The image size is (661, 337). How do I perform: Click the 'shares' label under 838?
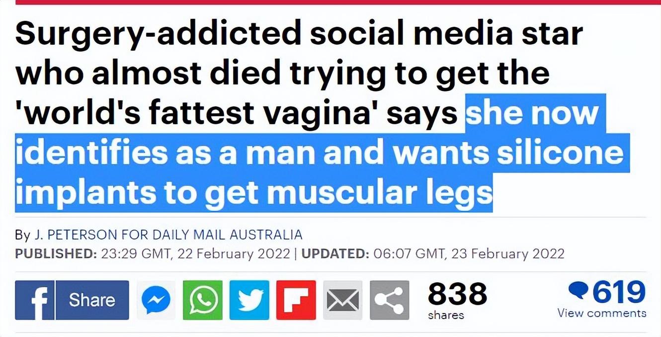pyautogui.click(x=446, y=315)
